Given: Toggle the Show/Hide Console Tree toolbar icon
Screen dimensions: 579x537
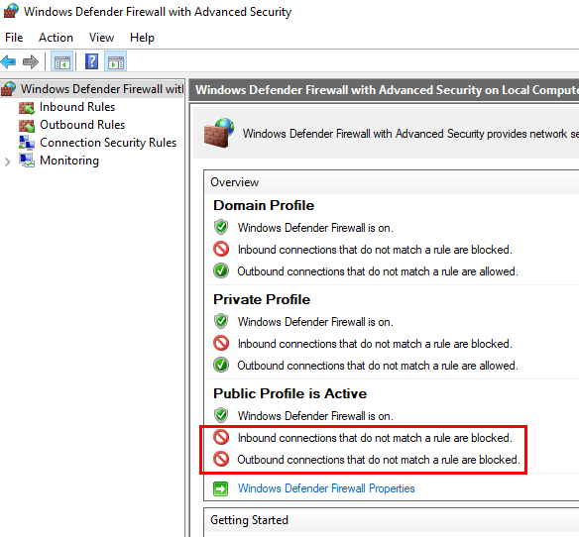Looking at the screenshot, I should coord(61,61).
